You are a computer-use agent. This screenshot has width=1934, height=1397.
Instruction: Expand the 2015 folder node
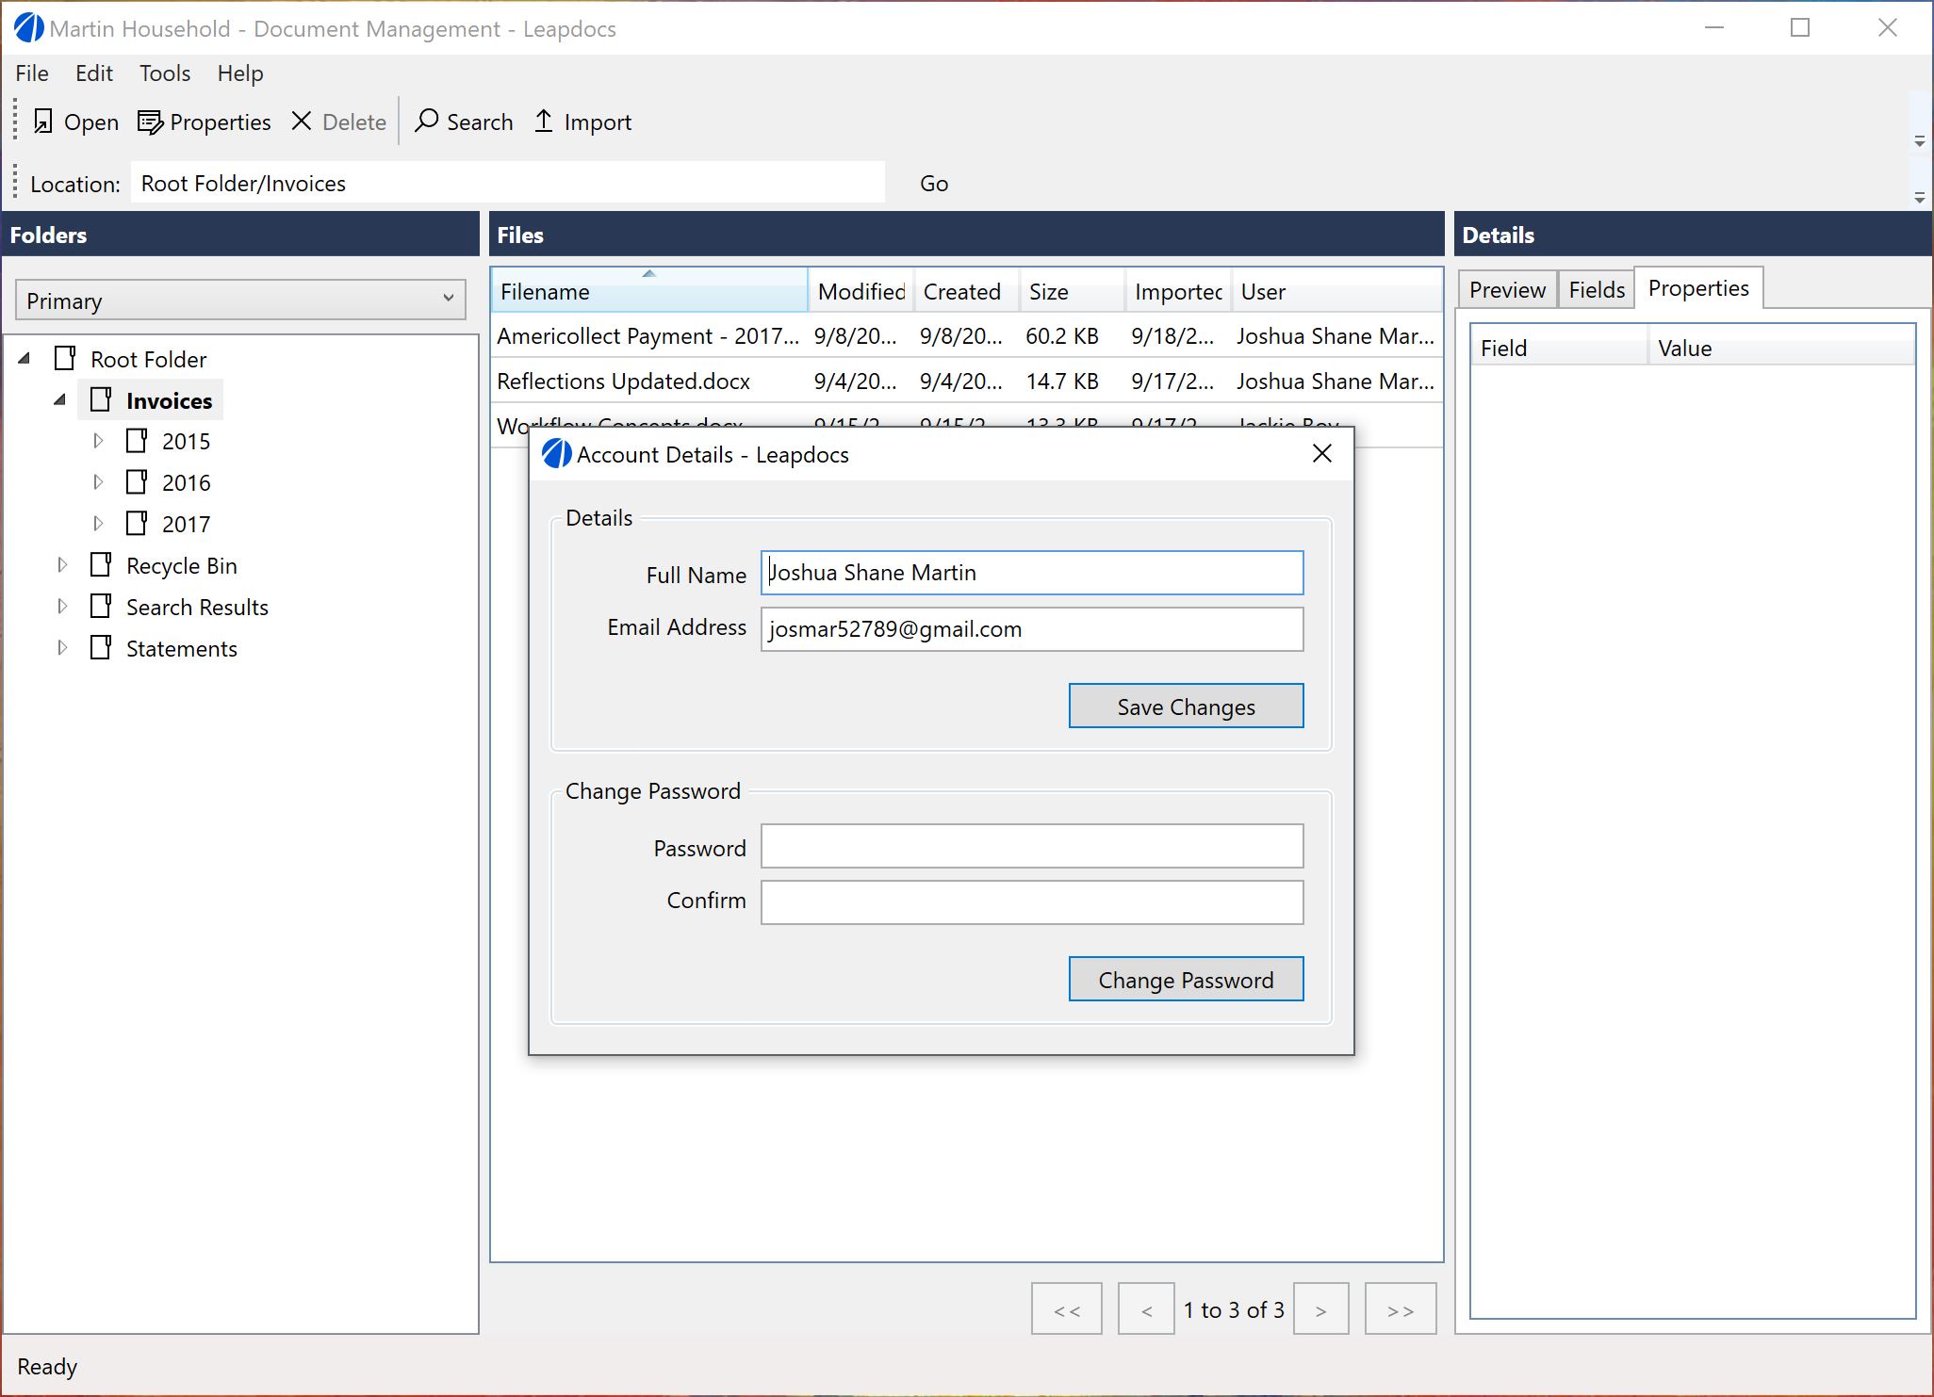coord(98,440)
